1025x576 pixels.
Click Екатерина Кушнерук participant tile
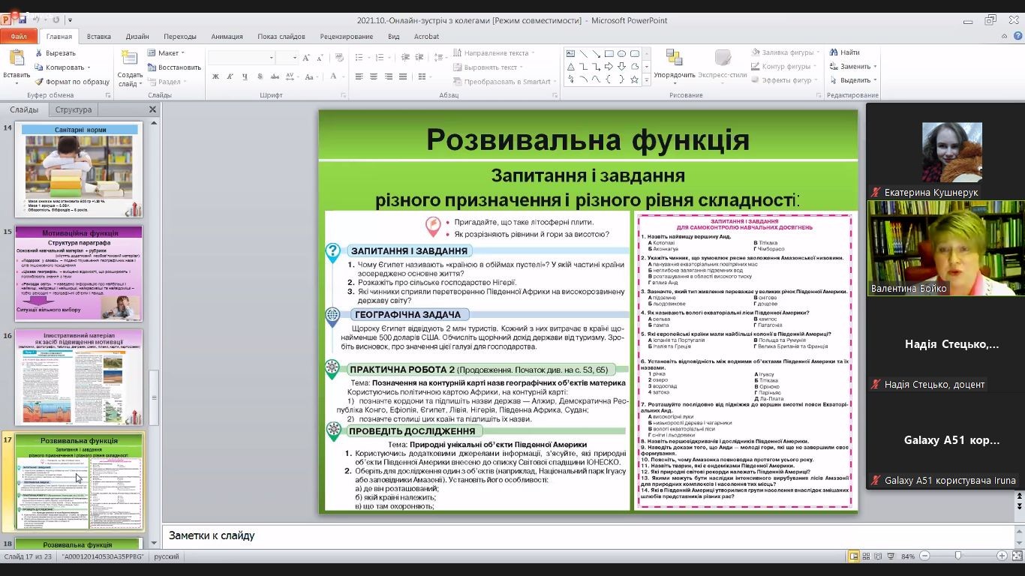click(945, 151)
